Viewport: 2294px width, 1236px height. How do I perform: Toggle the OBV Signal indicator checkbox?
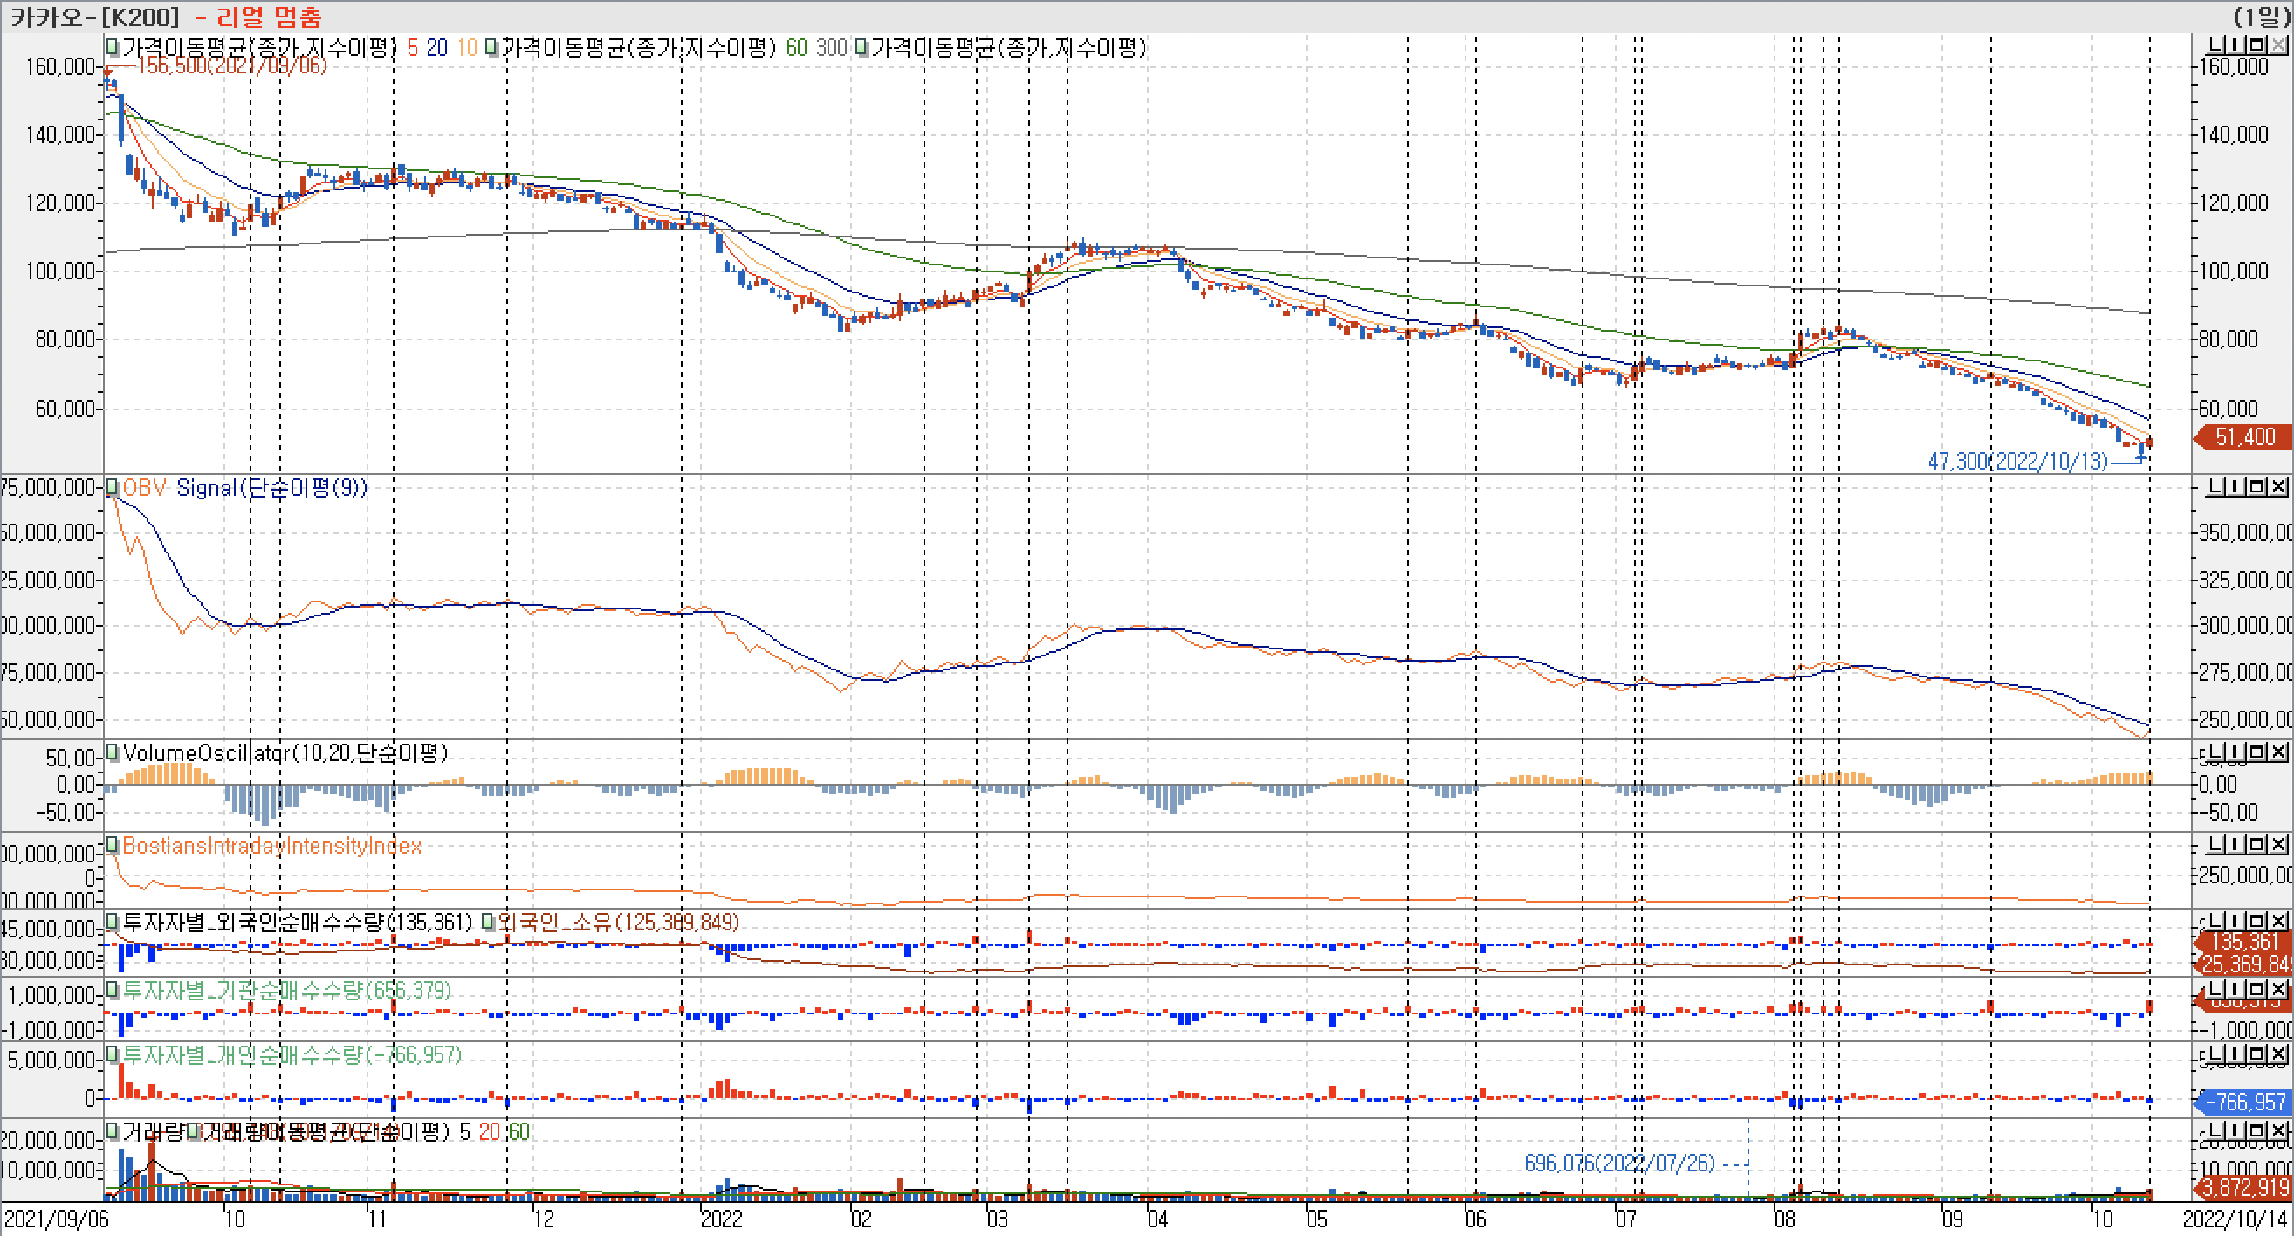pos(113,487)
